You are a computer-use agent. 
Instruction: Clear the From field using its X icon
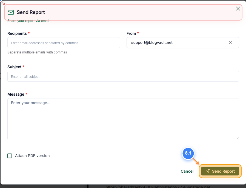230,42
